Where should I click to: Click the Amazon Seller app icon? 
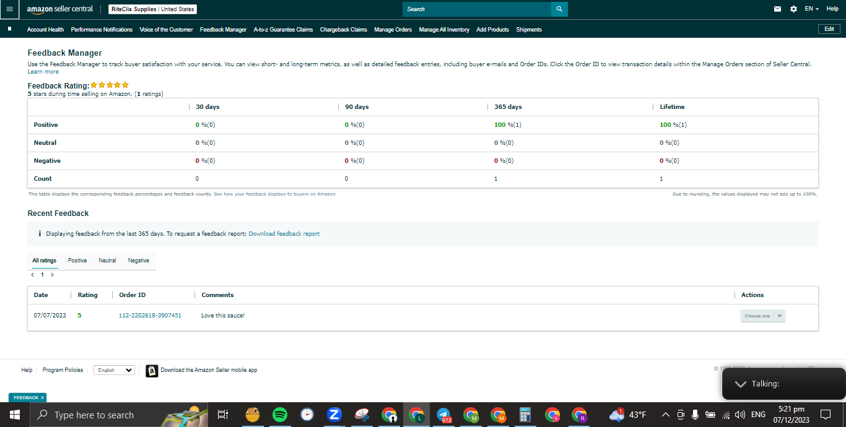click(152, 371)
